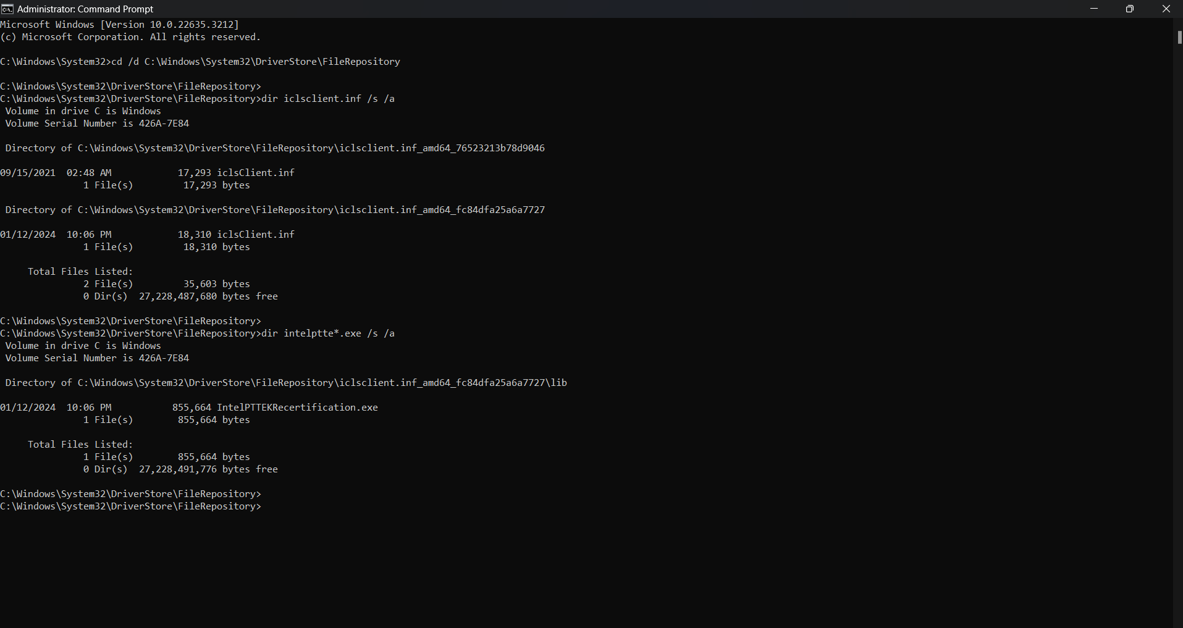Click the 'cd /d' command line text

(x=256, y=62)
